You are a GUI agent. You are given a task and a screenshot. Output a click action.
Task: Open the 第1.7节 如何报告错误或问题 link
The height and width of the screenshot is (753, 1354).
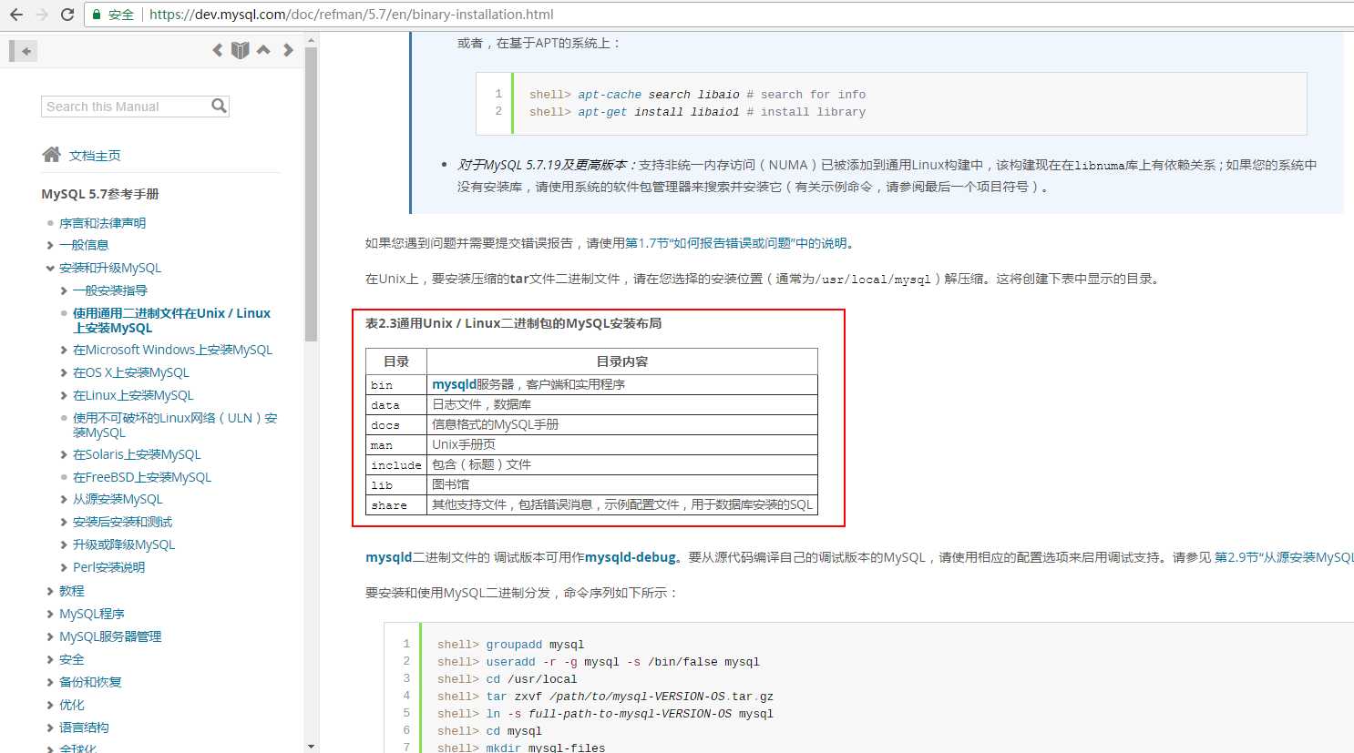tap(735, 243)
